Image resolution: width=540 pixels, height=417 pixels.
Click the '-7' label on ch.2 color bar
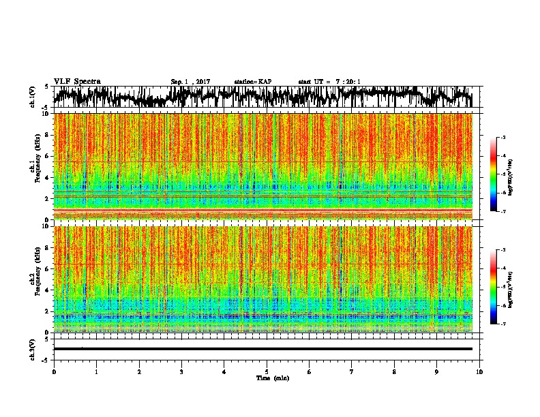(502, 324)
